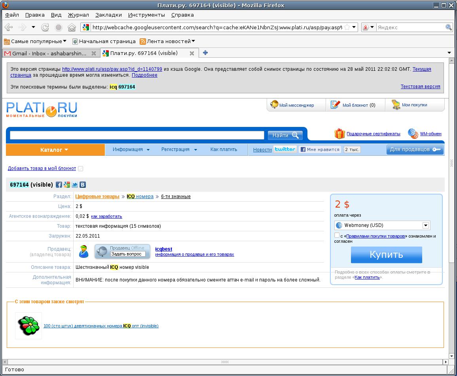
Task: Open the Цифровые товары category link
Action: 97,196
